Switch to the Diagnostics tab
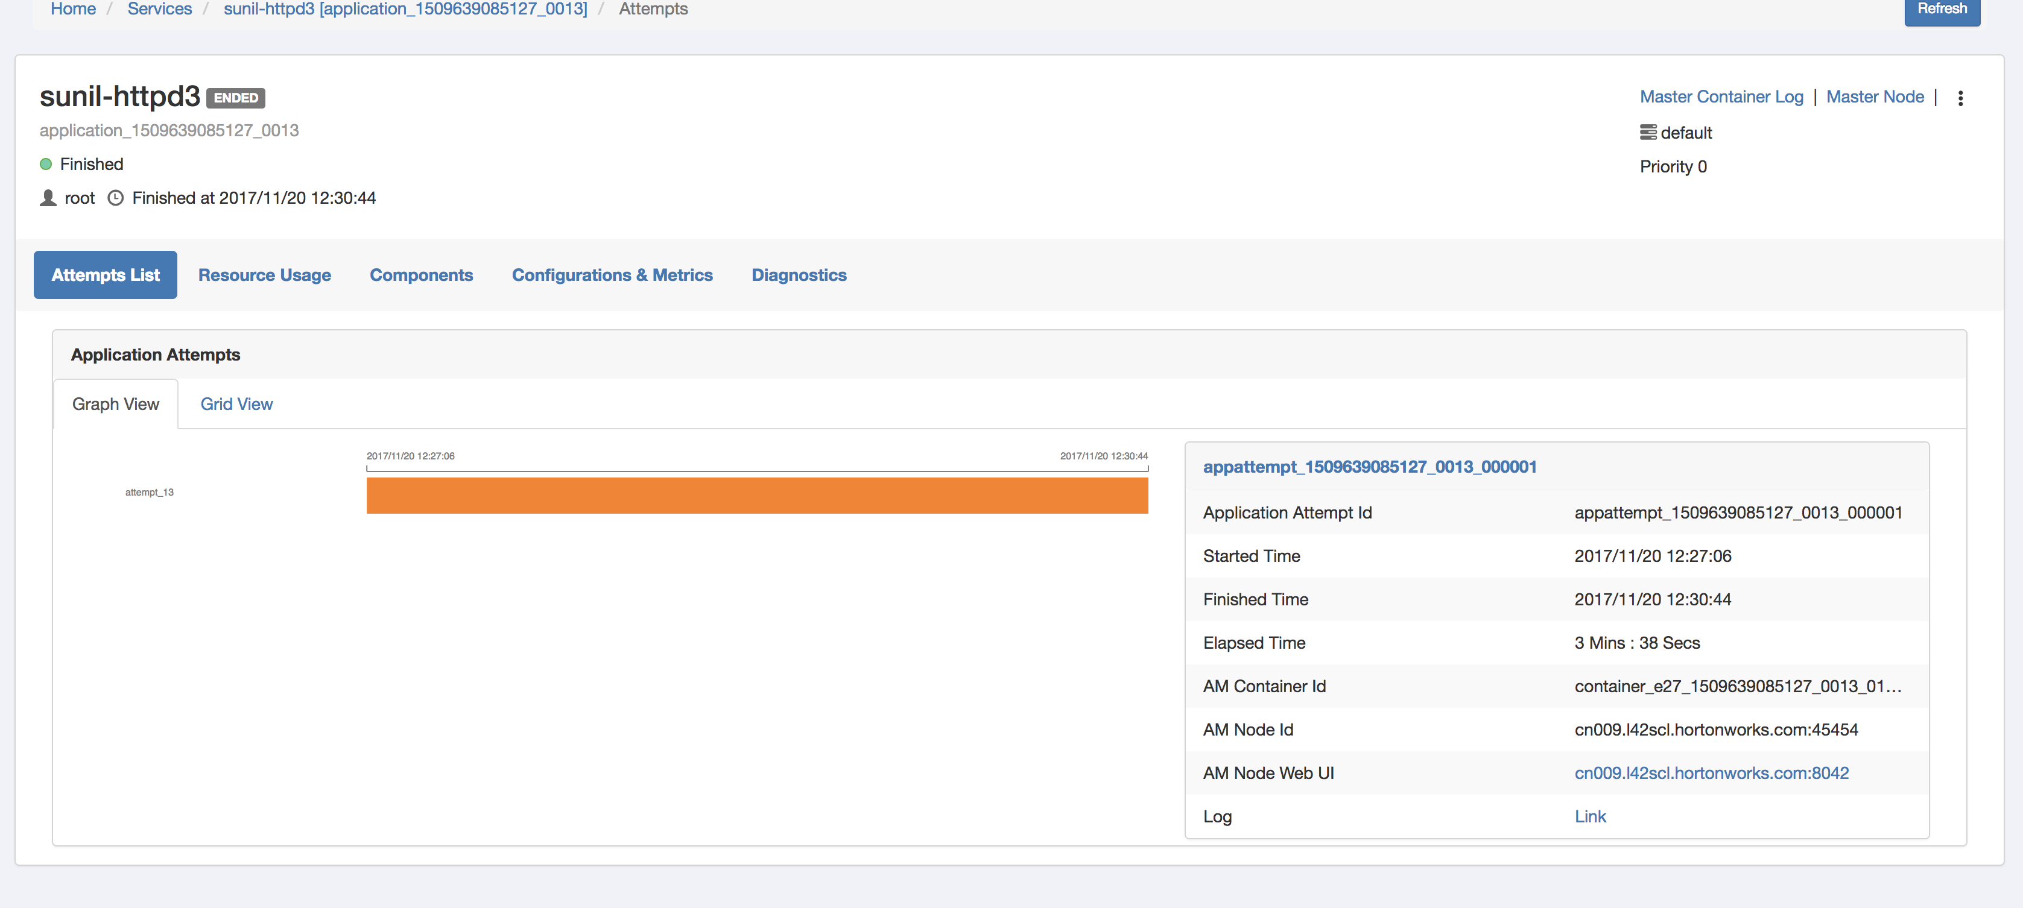The height and width of the screenshot is (908, 2023). (x=799, y=275)
